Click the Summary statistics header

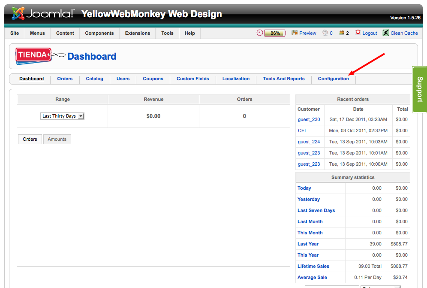pyautogui.click(x=353, y=177)
